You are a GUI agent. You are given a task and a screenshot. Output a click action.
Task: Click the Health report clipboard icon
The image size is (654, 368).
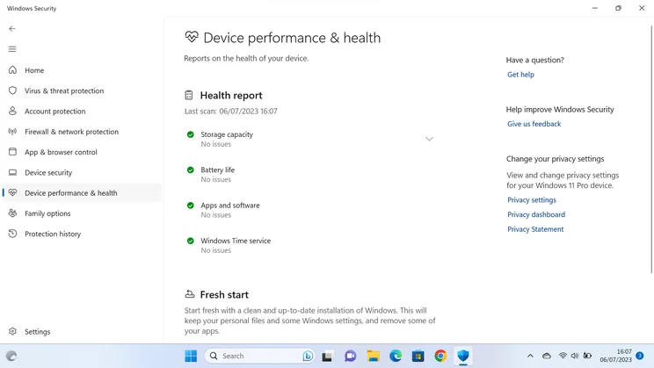click(x=189, y=95)
